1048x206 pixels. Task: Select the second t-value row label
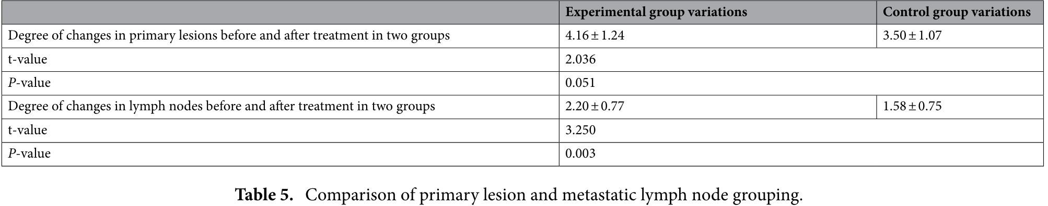28,130
